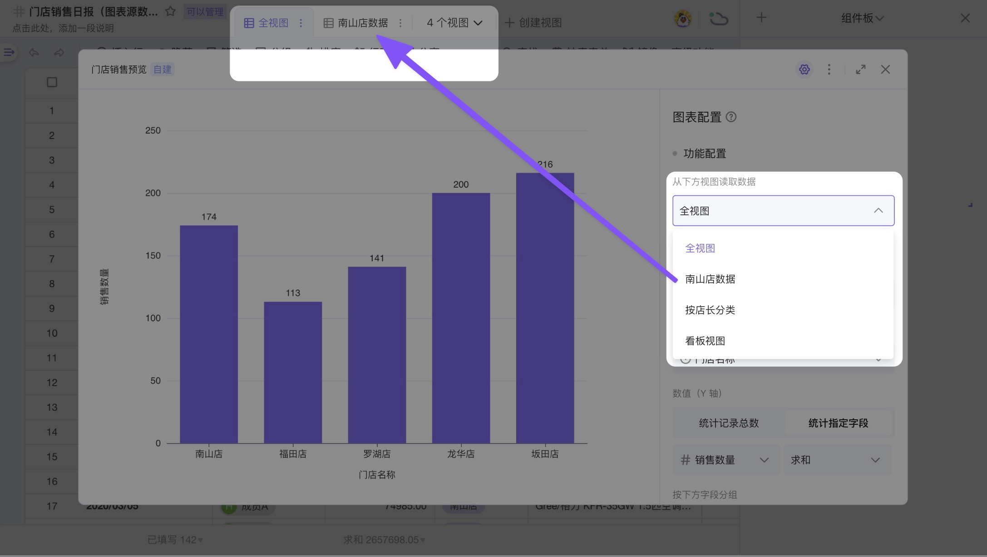987x557 pixels.
Task: Open the chart settings gear icon
Action: tap(804, 69)
